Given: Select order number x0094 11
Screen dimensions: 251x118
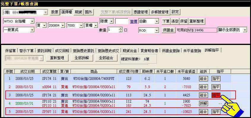Looking at the screenshot, I should [x=49, y=87].
